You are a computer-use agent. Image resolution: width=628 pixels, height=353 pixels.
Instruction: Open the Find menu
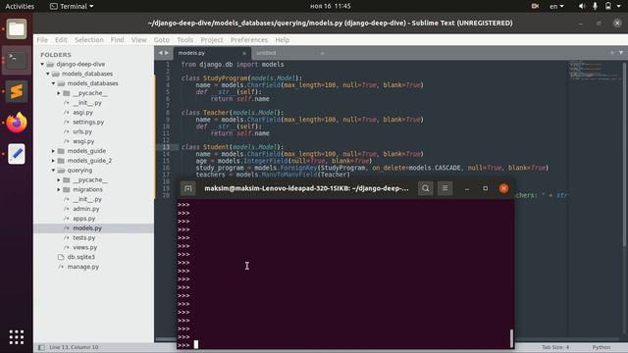118,39
